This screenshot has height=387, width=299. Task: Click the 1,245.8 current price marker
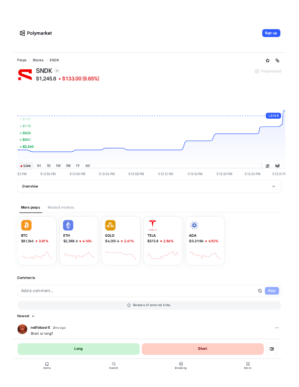273,116
